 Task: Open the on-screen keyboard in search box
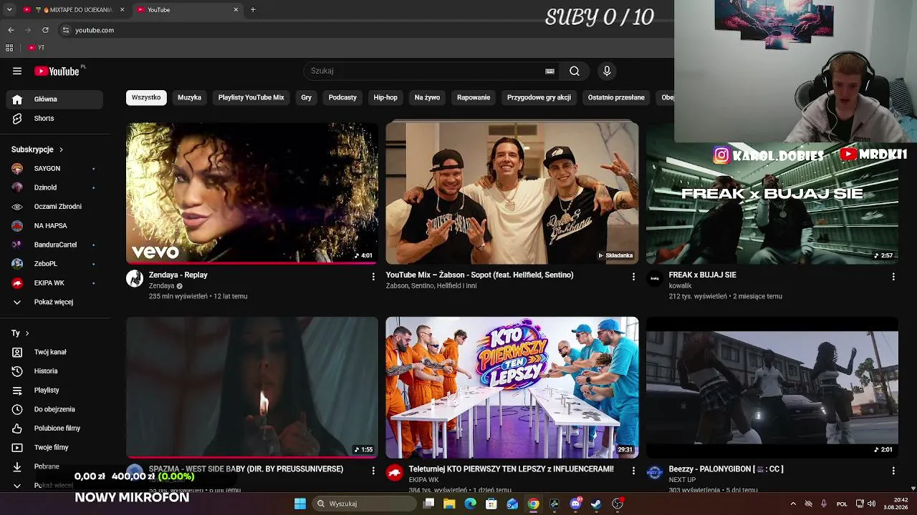coord(549,71)
